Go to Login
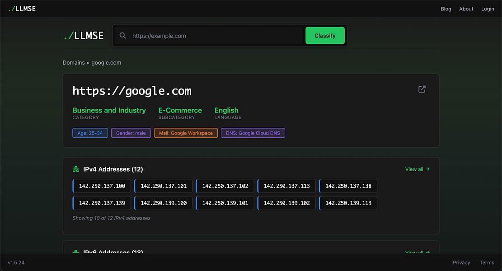Screen dimensions: 502x271 (487, 9)
